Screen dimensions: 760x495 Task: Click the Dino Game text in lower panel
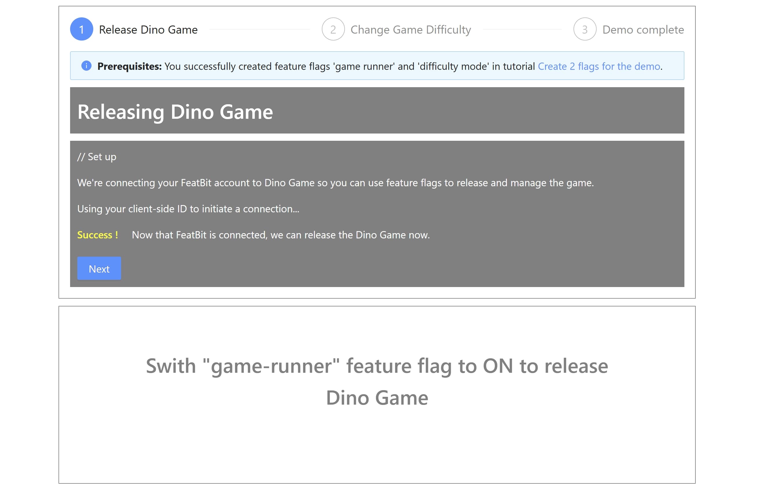tap(377, 398)
